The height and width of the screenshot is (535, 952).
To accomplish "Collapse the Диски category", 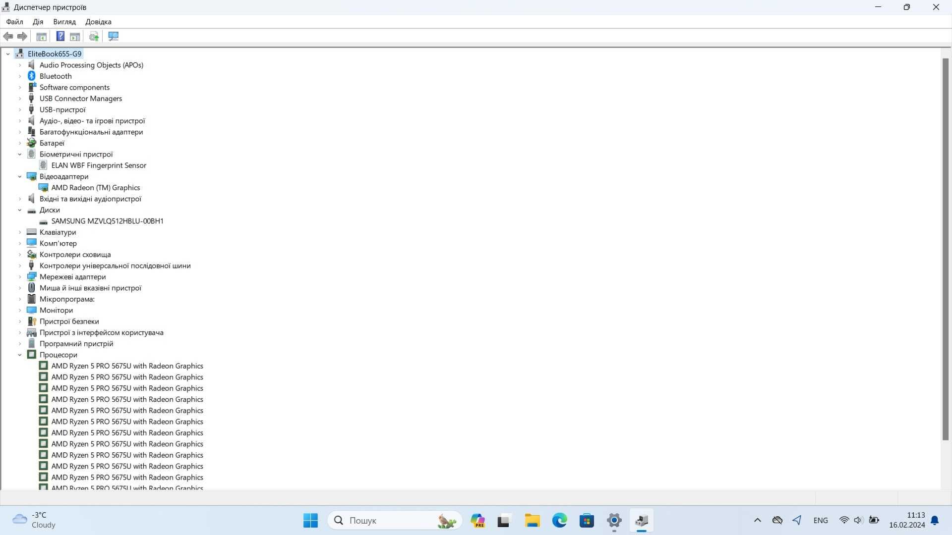I will pos(20,210).
